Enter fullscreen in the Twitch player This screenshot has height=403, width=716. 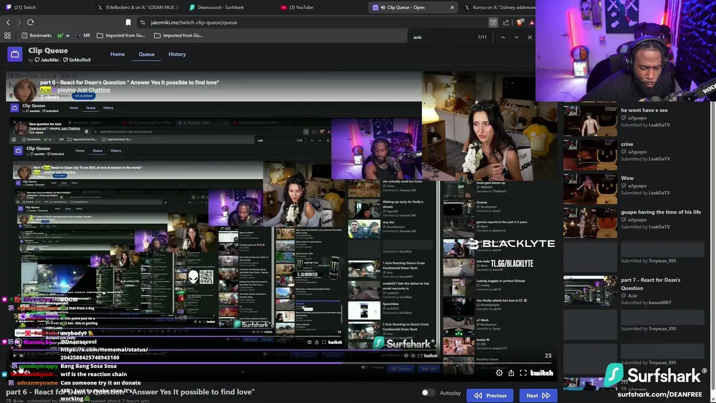[x=523, y=373]
